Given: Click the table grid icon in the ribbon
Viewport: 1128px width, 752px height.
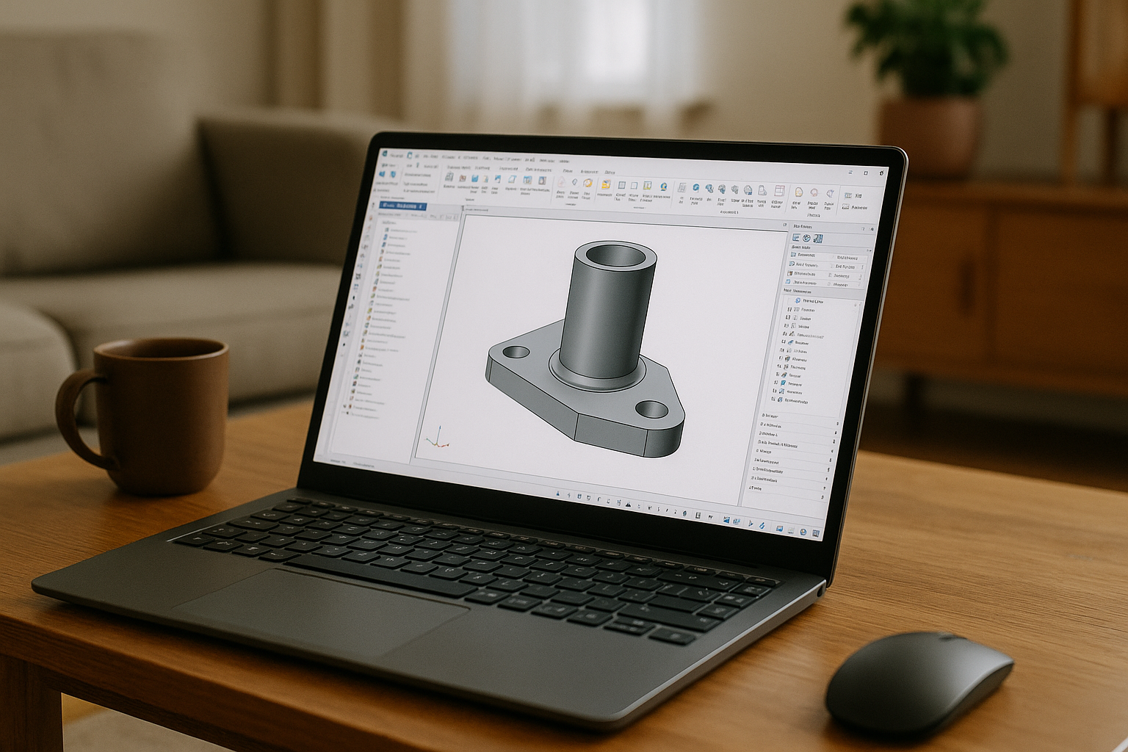Looking at the screenshot, I should pos(779,191).
